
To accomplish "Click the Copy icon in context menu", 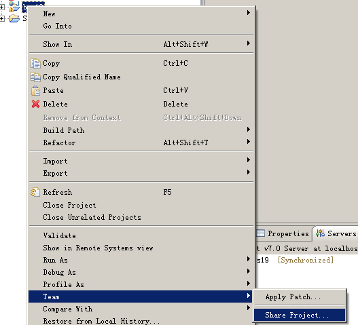I will tap(35, 63).
